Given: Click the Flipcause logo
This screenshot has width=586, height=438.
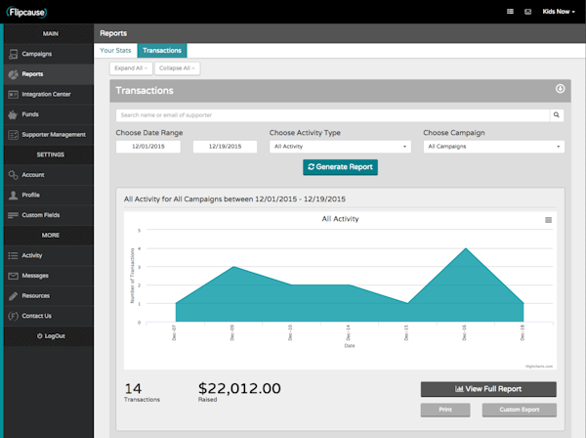Looking at the screenshot, I should pyautogui.click(x=27, y=12).
